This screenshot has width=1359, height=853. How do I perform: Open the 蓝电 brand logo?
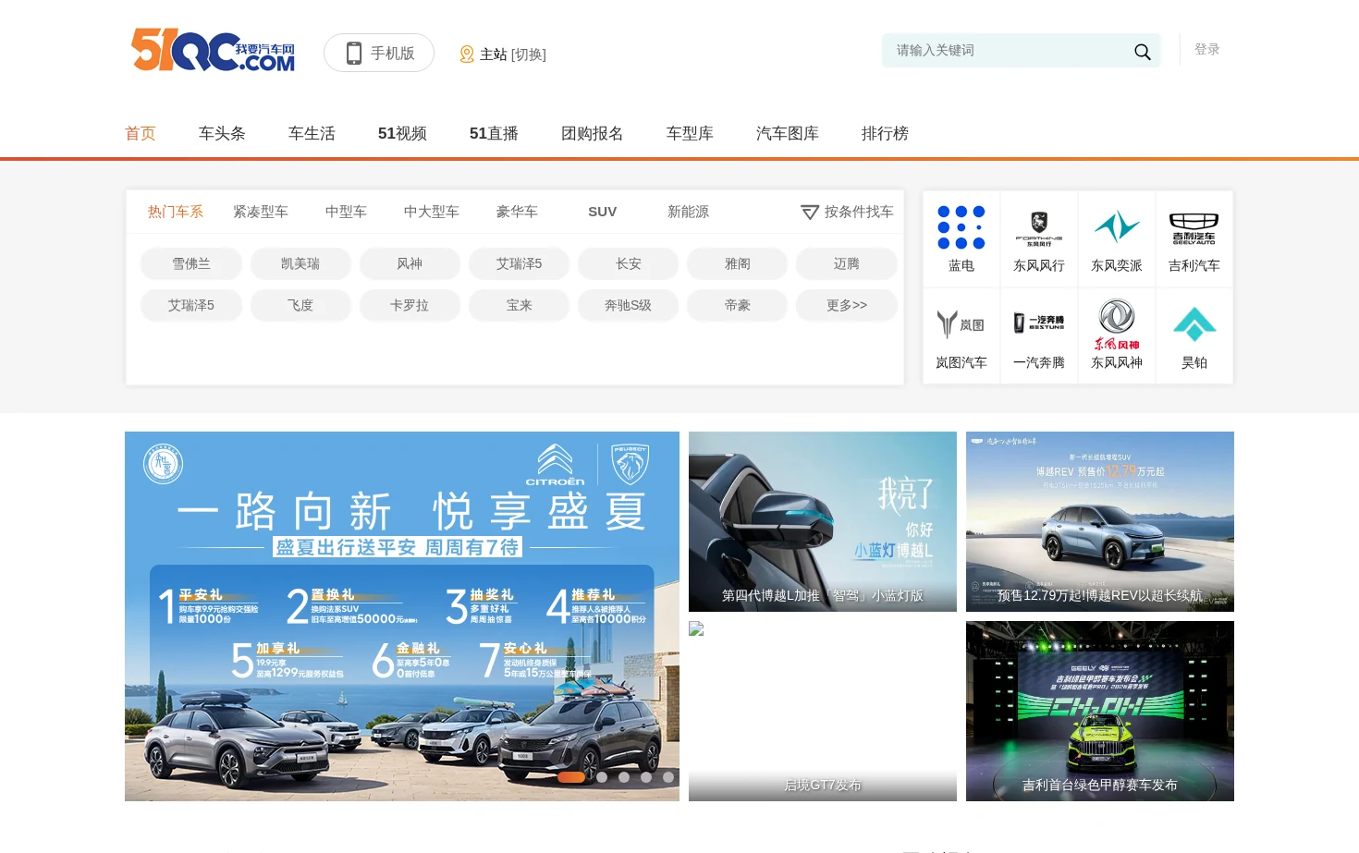point(961,227)
